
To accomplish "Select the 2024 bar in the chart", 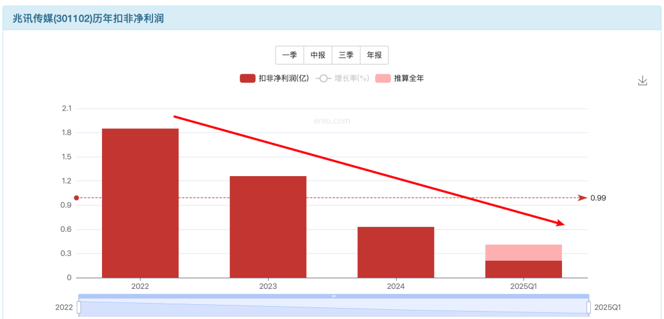I will coord(395,252).
